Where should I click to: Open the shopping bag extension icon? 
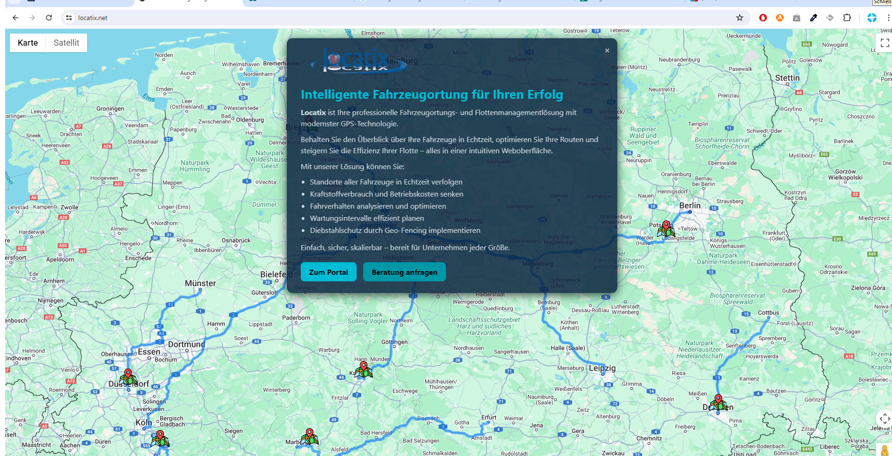coord(797,18)
